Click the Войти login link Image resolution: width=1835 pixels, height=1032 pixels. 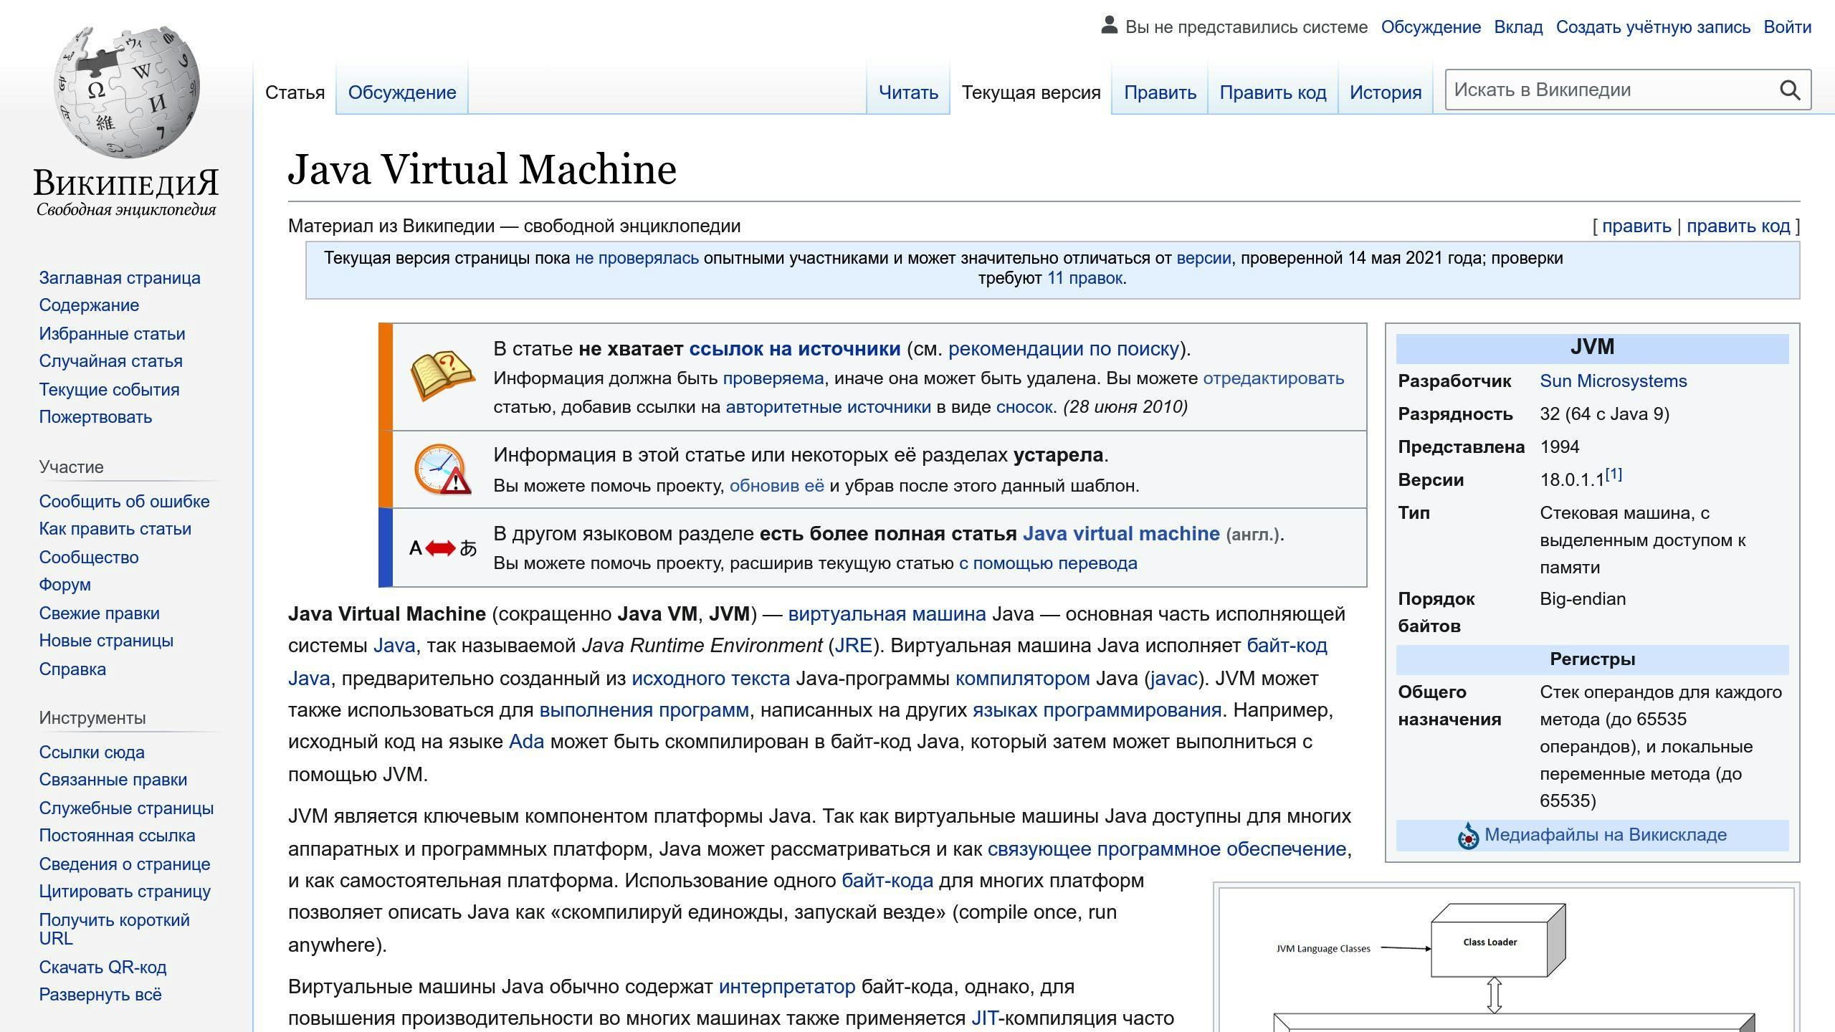tap(1788, 27)
